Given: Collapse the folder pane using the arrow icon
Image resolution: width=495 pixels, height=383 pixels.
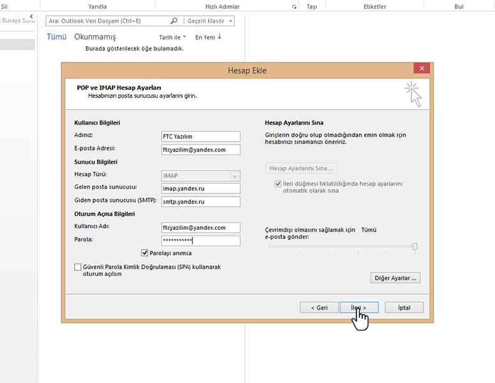Looking at the screenshot, I should pyautogui.click(x=31, y=16).
